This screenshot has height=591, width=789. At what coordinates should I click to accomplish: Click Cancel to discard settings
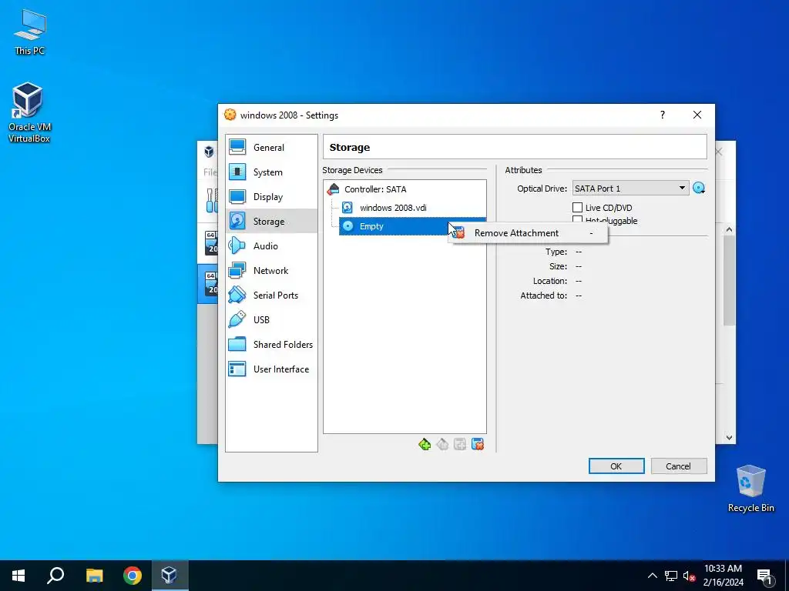point(678,466)
